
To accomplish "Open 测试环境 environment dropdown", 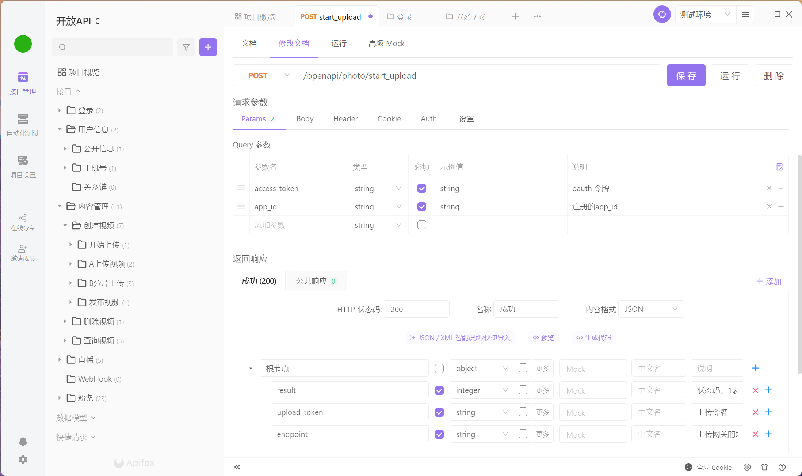I will pyautogui.click(x=705, y=15).
